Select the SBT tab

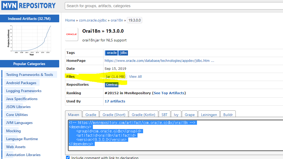click(164, 115)
